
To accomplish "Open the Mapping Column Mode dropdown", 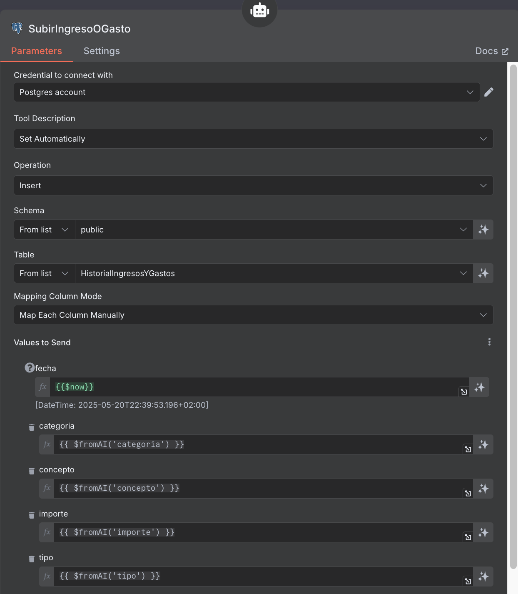I will coord(253,315).
